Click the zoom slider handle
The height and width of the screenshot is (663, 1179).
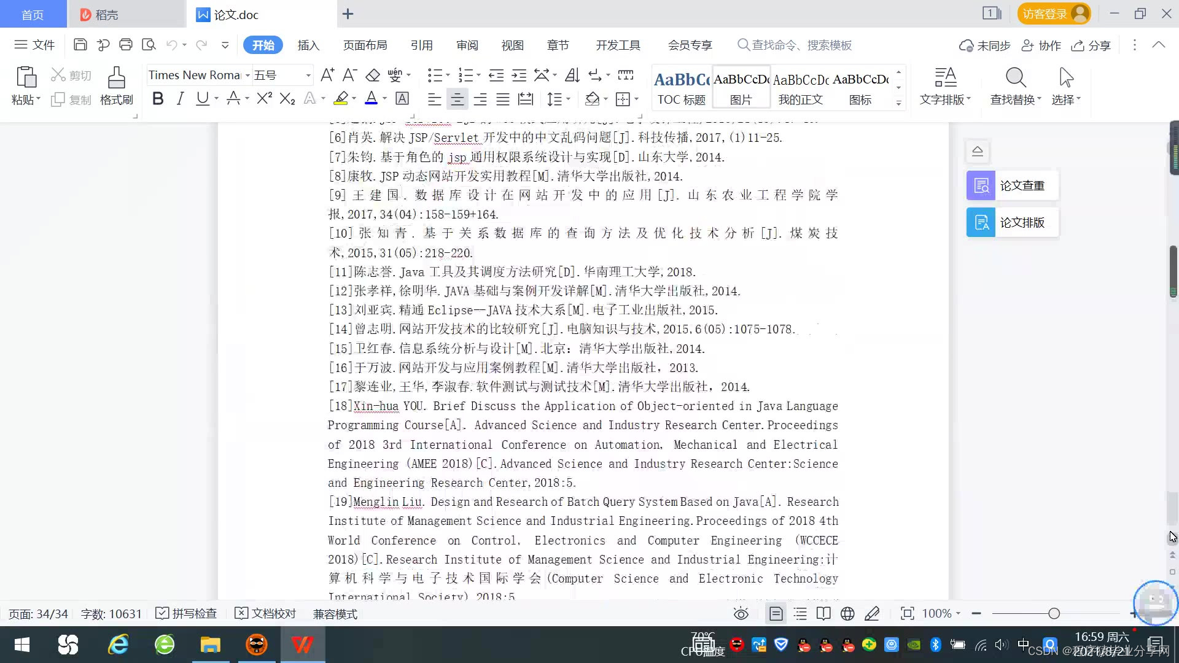[x=1054, y=614]
